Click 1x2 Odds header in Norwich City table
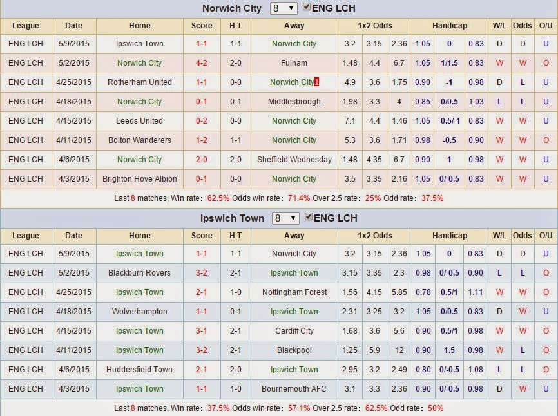 [x=375, y=26]
